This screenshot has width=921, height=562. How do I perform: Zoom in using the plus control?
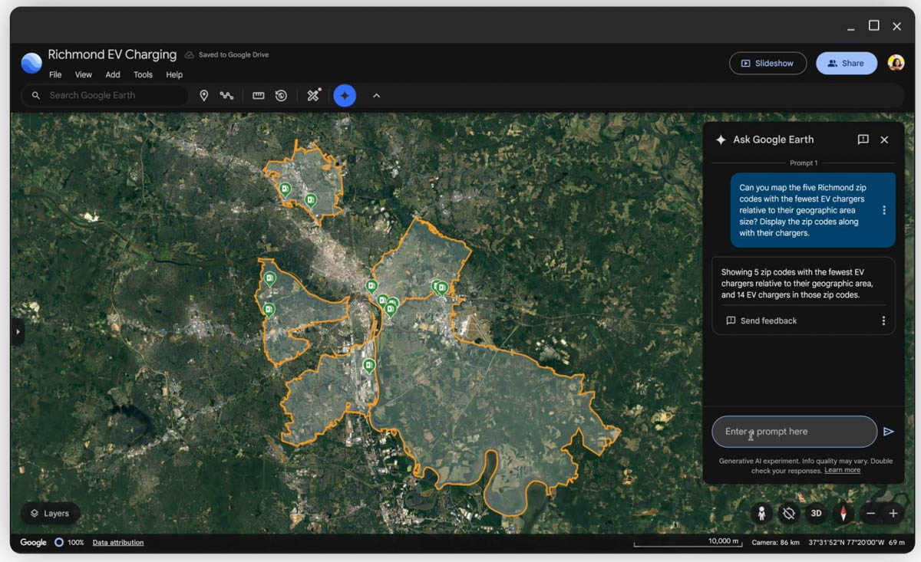[x=895, y=513]
